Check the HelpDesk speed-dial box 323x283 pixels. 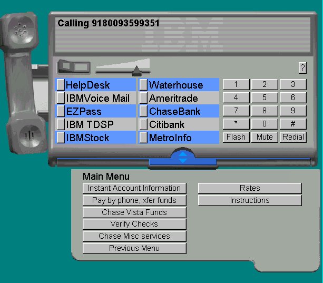point(61,85)
